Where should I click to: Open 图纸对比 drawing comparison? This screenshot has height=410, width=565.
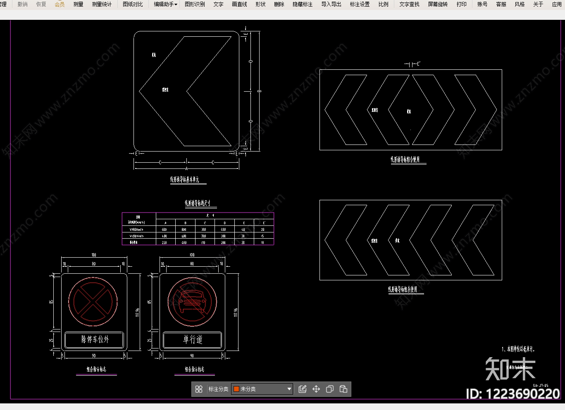pos(133,4)
